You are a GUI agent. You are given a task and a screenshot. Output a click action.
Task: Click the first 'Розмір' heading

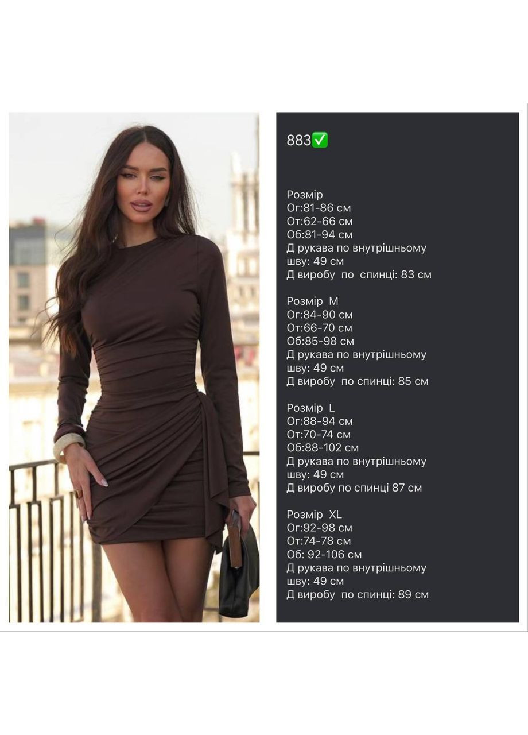tap(305, 195)
